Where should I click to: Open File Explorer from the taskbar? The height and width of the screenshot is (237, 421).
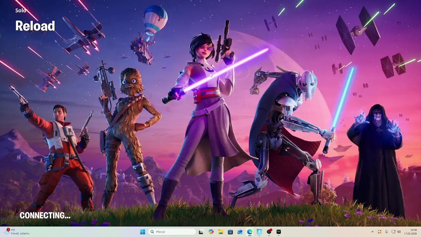(x=221, y=232)
